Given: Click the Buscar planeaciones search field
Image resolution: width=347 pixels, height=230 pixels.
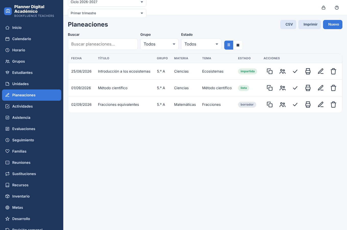Looking at the screenshot, I should [x=103, y=44].
